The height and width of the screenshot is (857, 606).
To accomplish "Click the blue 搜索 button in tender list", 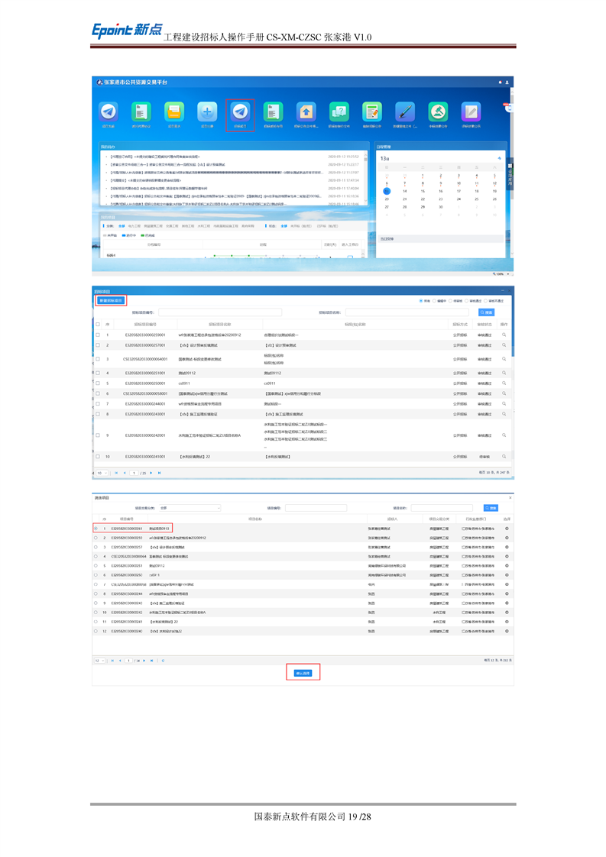I will click(x=487, y=312).
